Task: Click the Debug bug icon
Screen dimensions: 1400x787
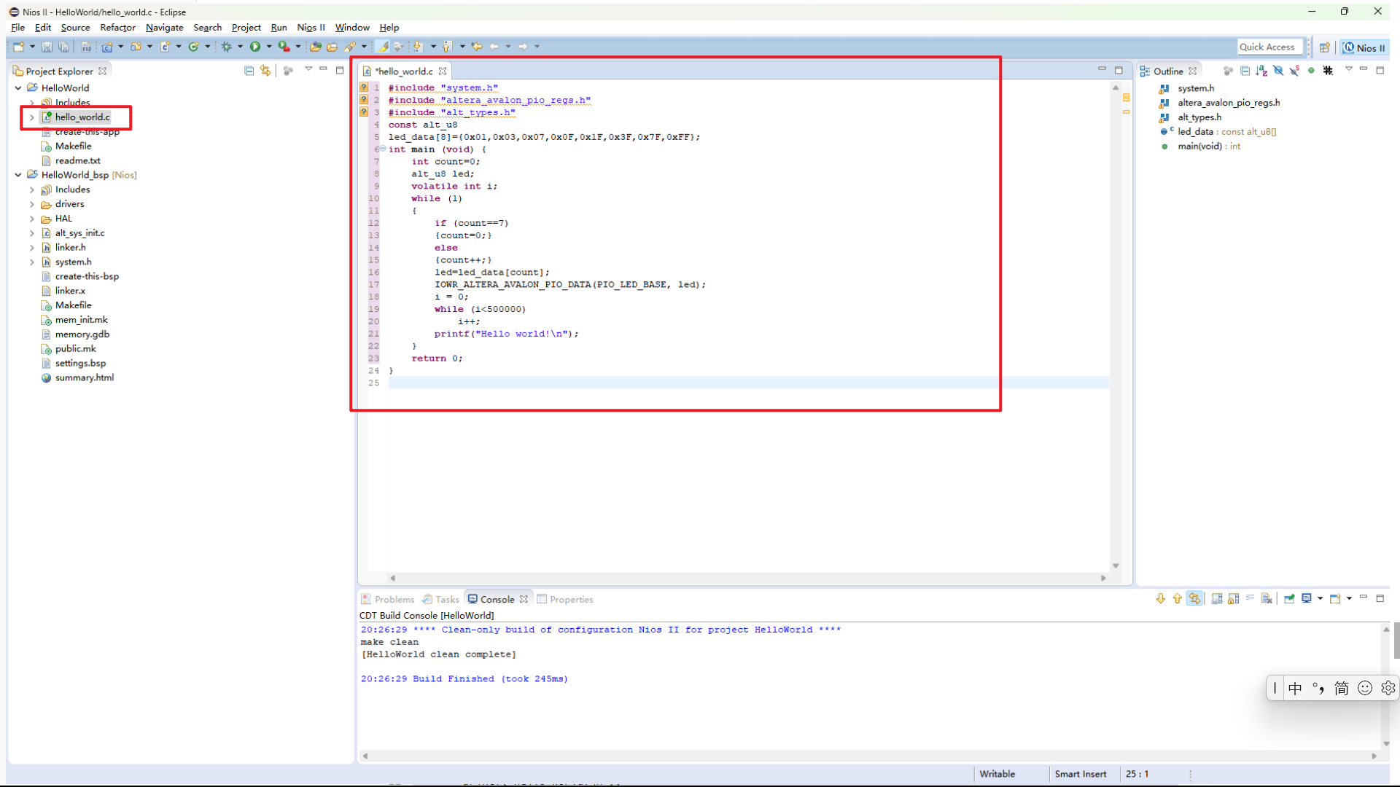Action: coord(227,47)
